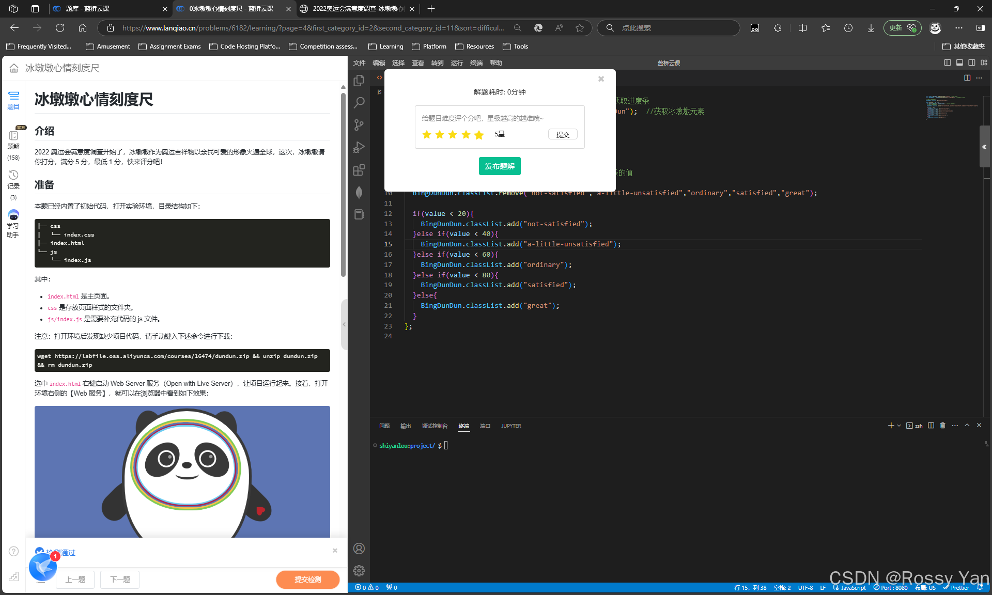
Task: Click the split editor icon
Action: pos(967,77)
